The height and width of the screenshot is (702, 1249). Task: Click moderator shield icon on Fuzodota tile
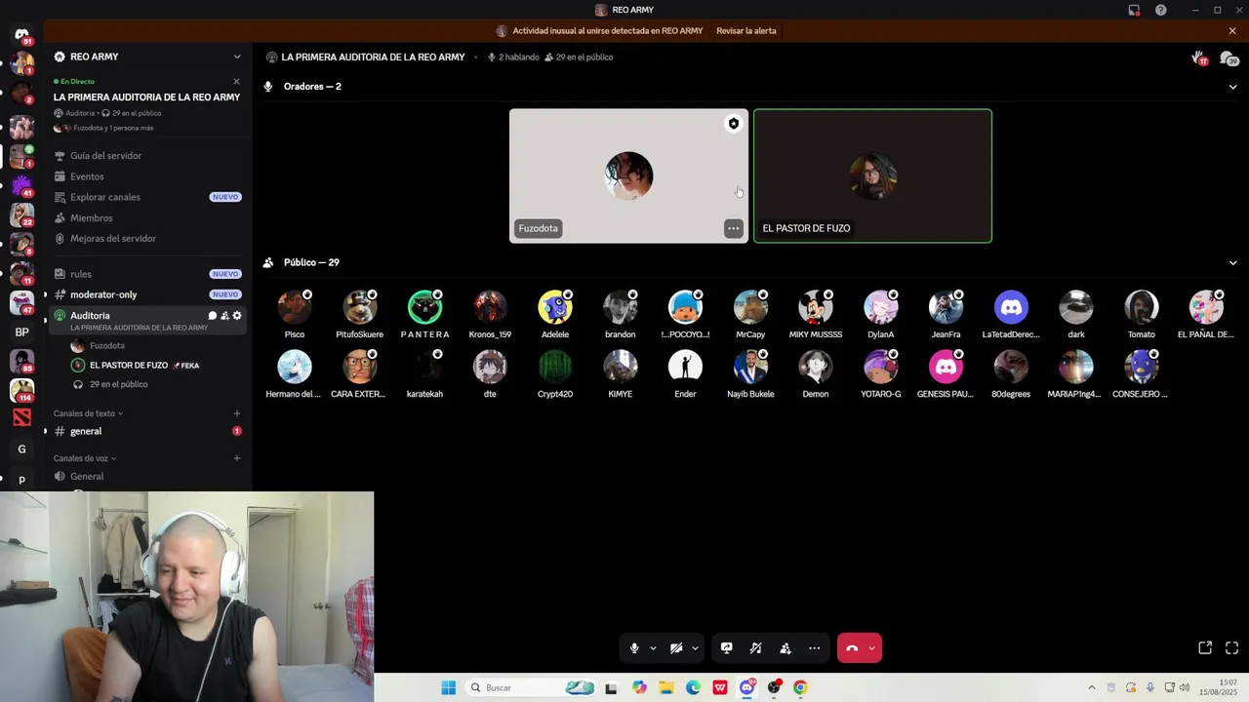[733, 124]
